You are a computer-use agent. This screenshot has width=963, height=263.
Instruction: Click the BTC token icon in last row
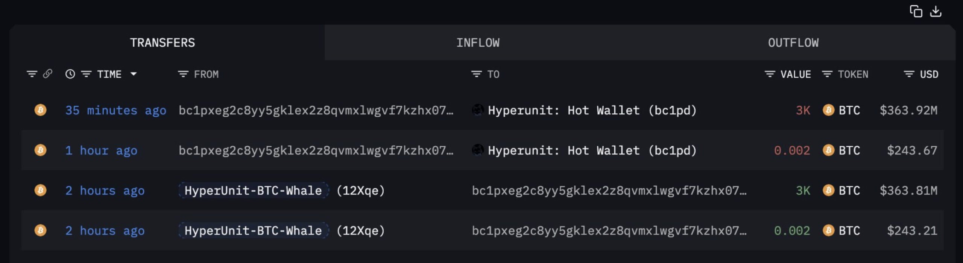click(x=828, y=230)
